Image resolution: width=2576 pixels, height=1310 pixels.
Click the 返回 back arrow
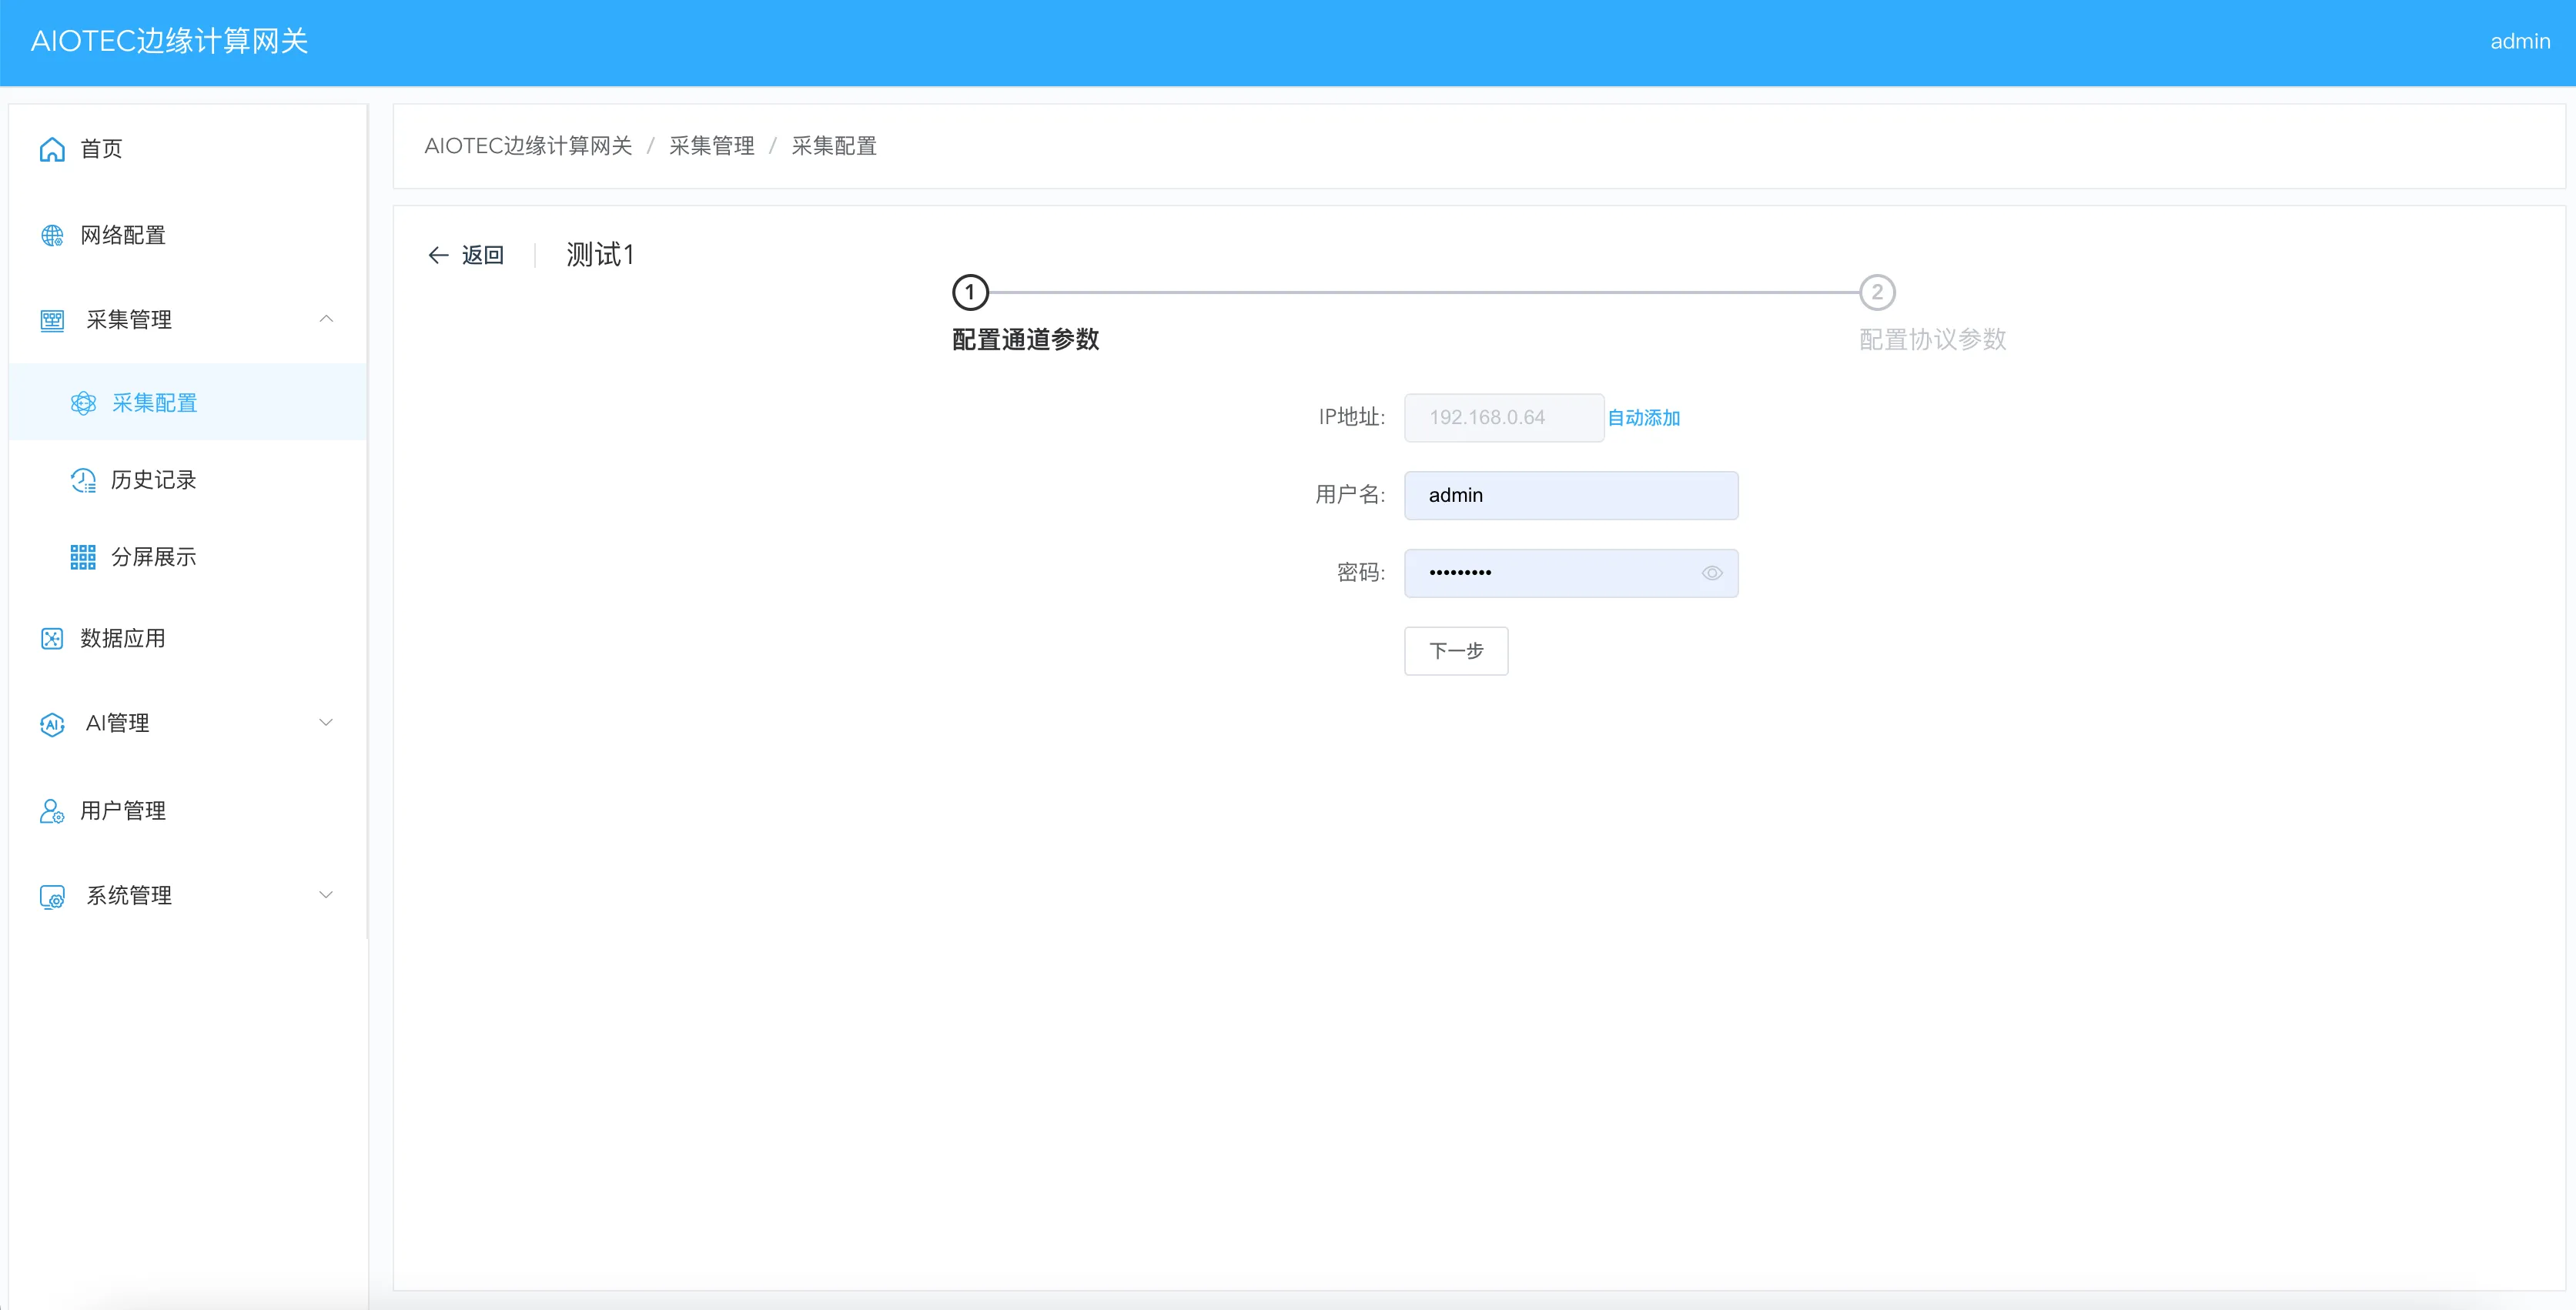438,255
